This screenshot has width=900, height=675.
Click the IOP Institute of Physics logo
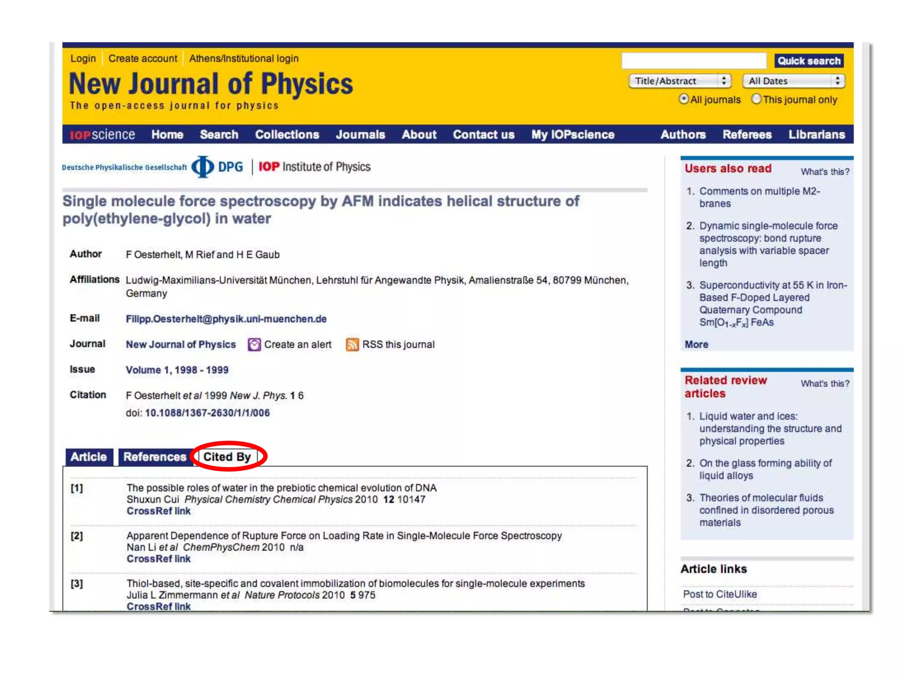[314, 167]
